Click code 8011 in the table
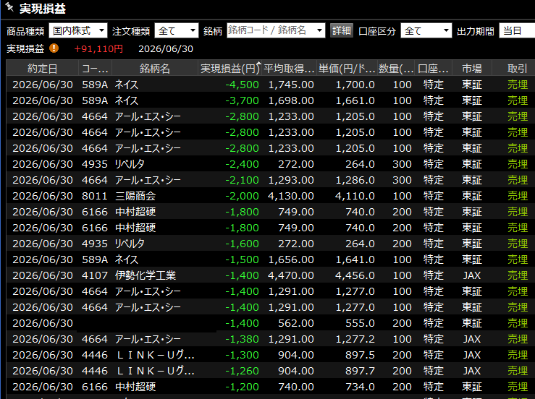This screenshot has height=399, width=535. 95,196
